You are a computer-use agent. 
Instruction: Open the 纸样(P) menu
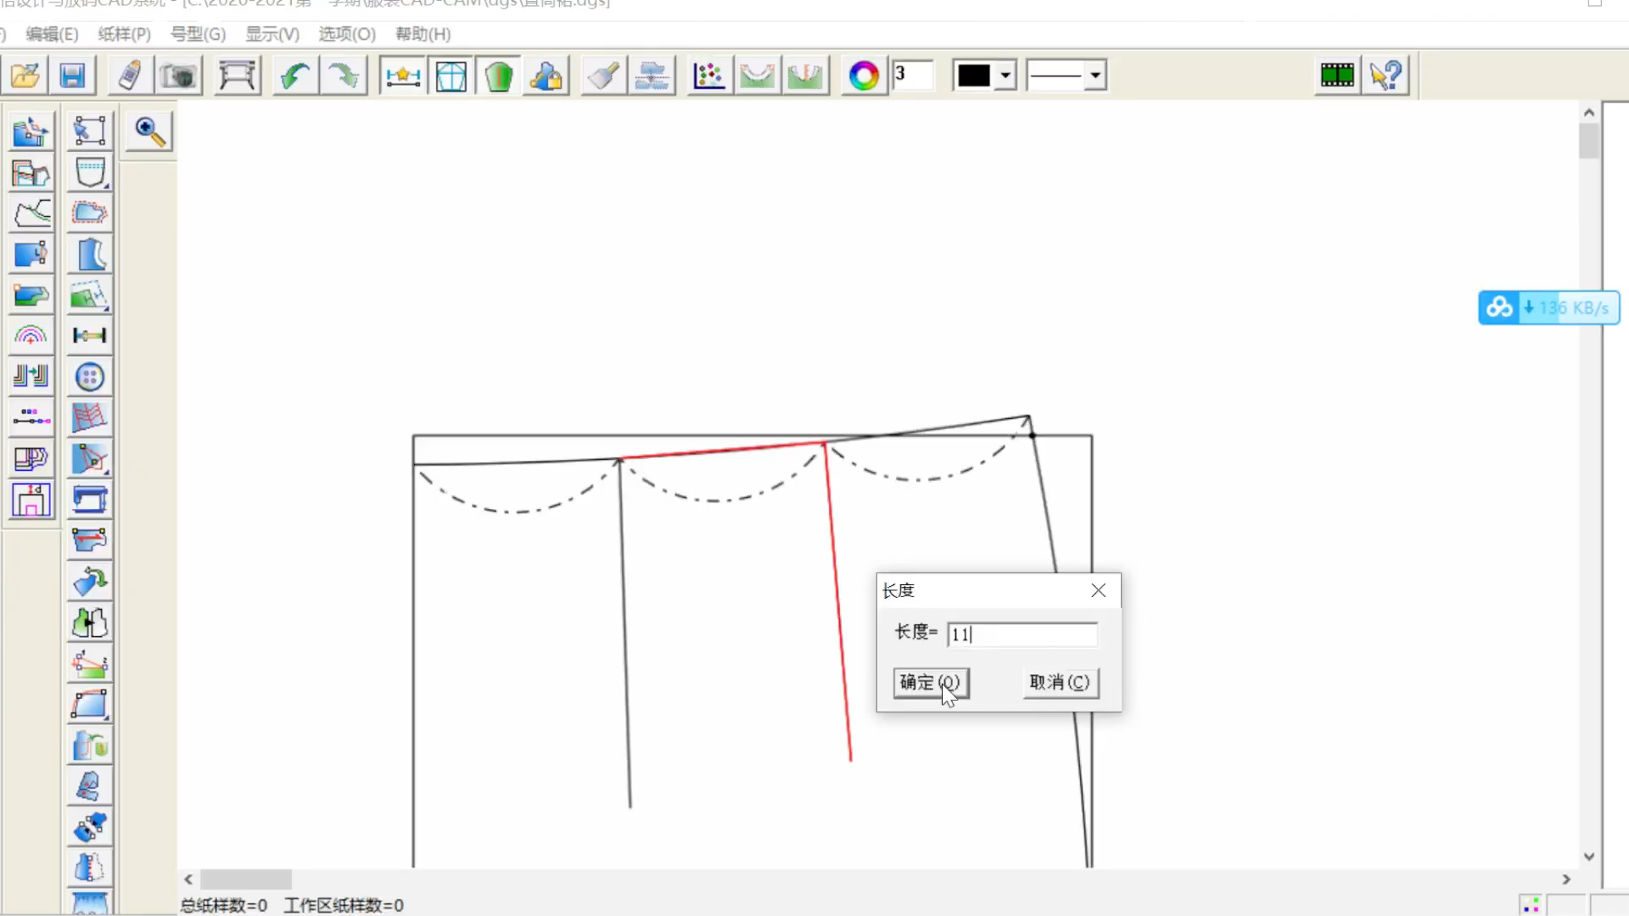124,34
